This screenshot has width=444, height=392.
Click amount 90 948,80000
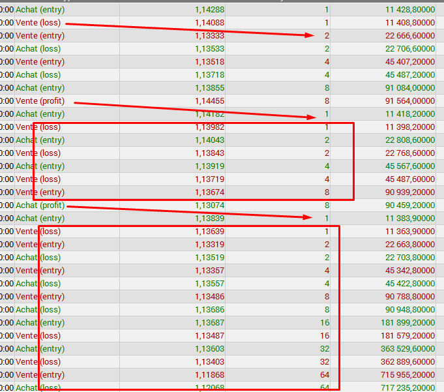pos(410,309)
